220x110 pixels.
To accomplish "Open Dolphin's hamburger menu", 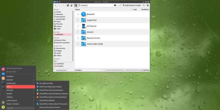I will [x=148, y=5].
